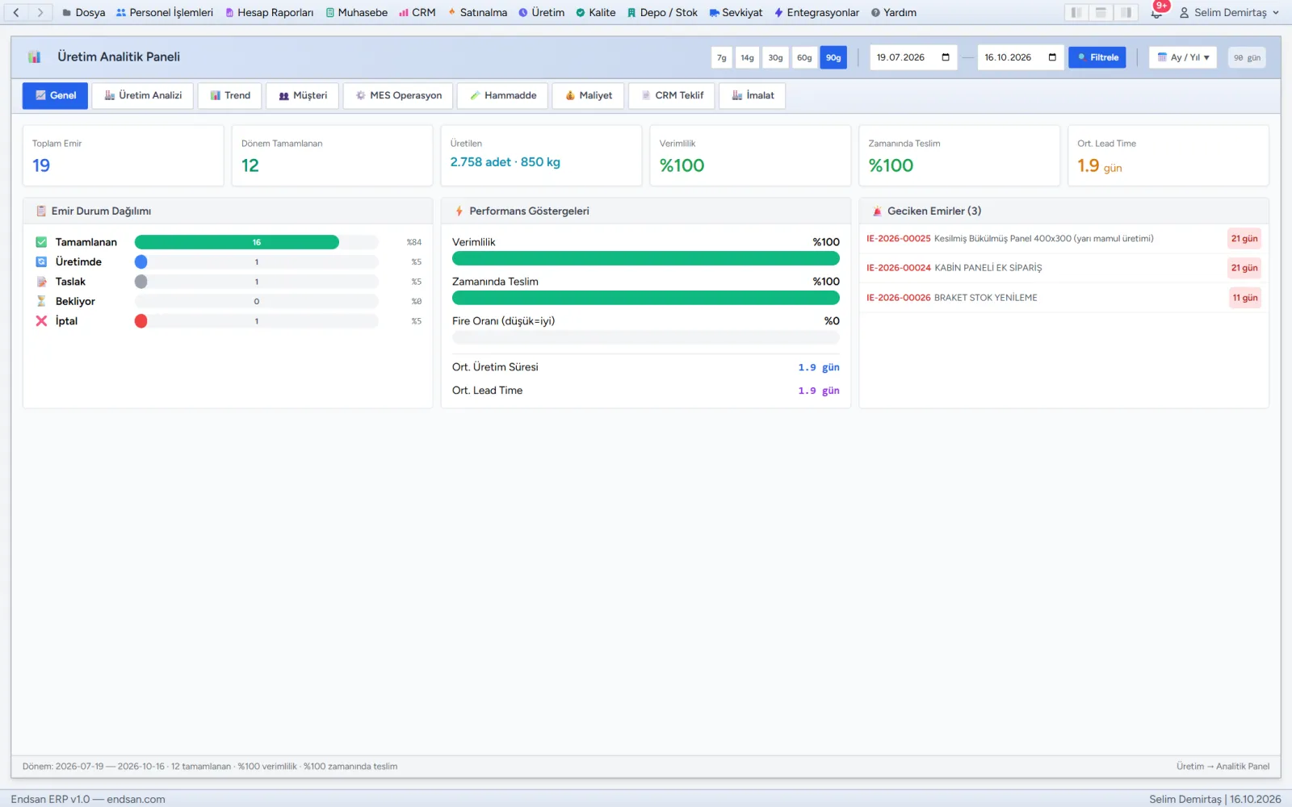Click the Performans Göstergeleri lightning icon
1292x807 pixels.
459,211
